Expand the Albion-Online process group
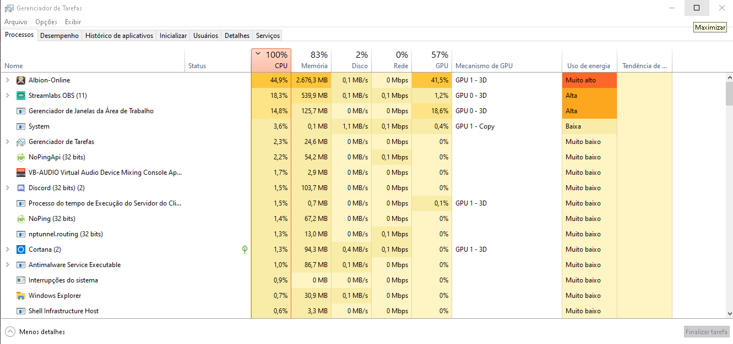The image size is (733, 344). tap(7, 80)
